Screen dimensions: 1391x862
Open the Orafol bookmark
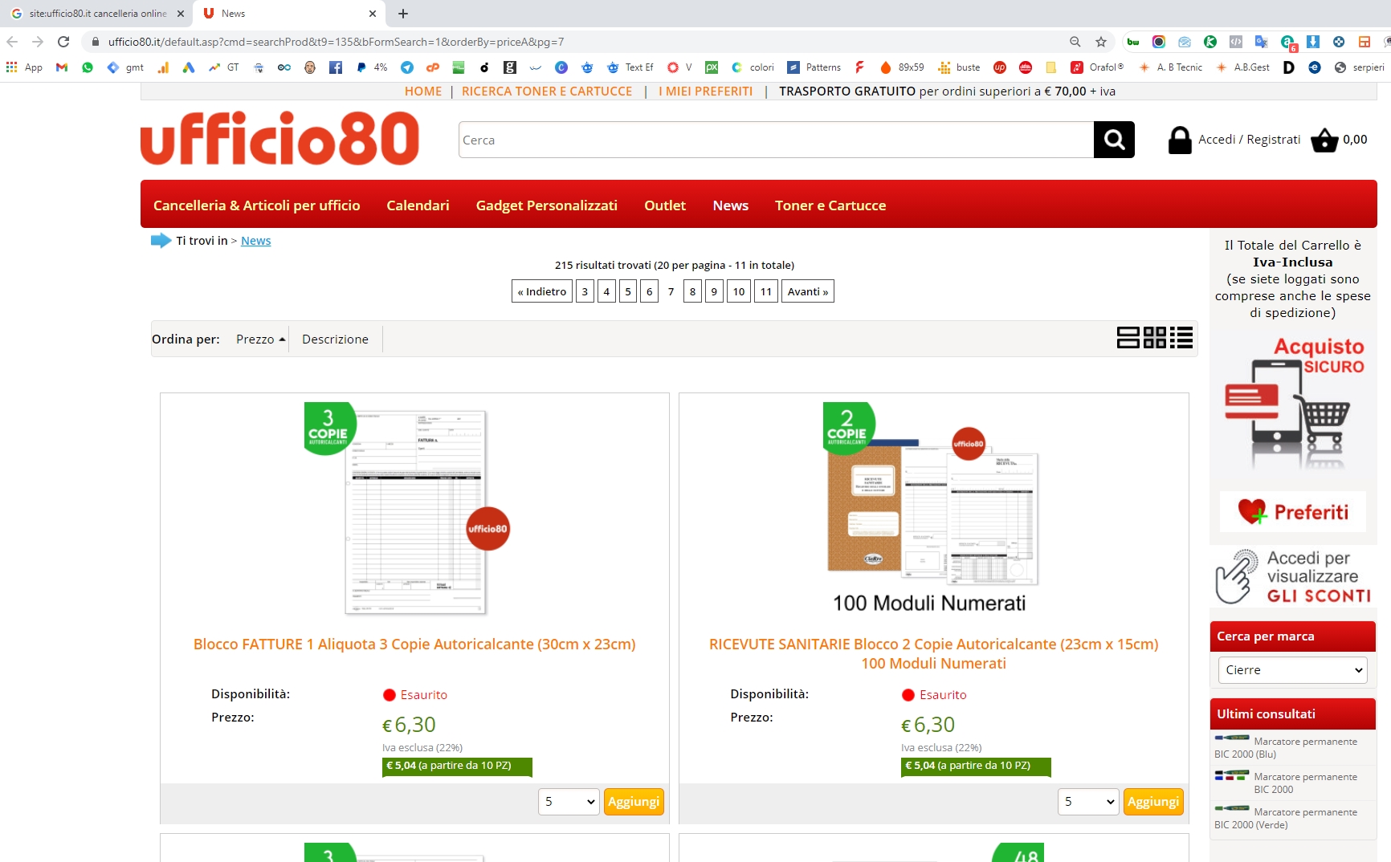pyautogui.click(x=1097, y=67)
